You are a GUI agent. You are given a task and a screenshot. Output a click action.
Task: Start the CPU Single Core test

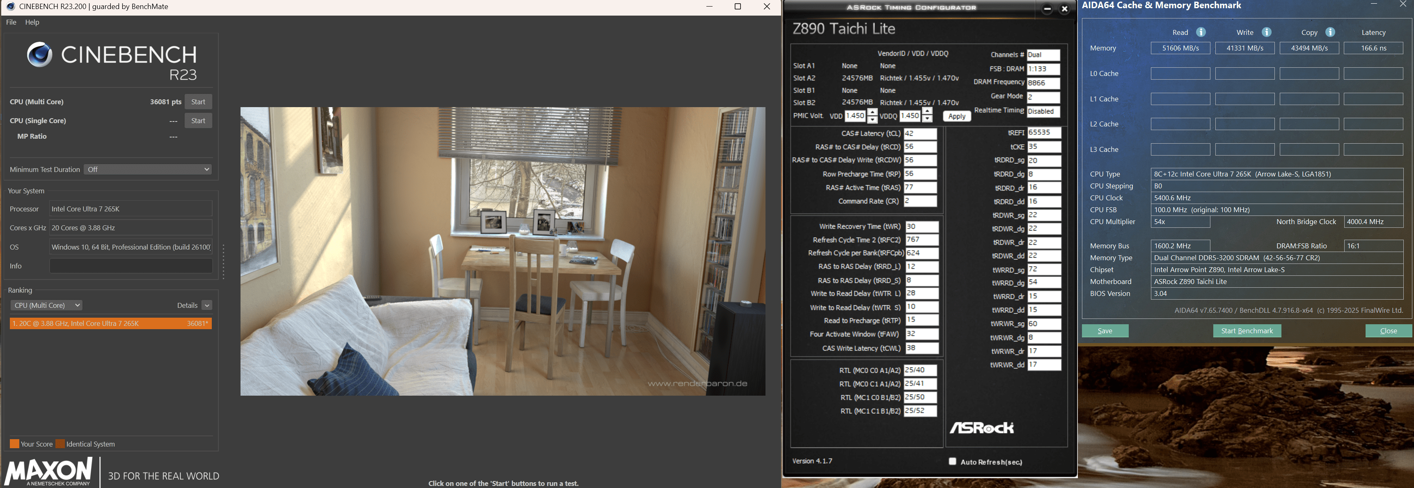pyautogui.click(x=198, y=121)
